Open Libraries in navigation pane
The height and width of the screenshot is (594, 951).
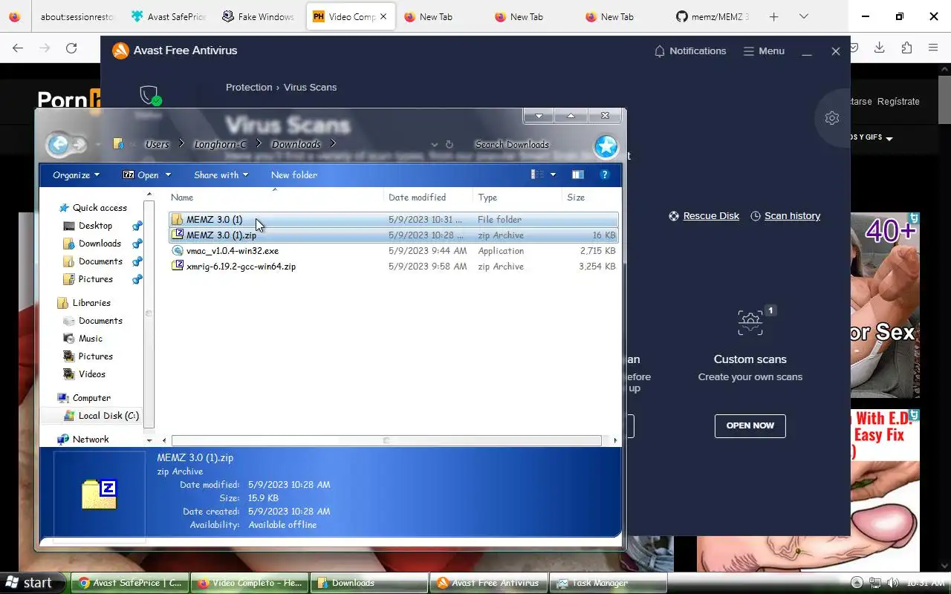click(x=91, y=303)
